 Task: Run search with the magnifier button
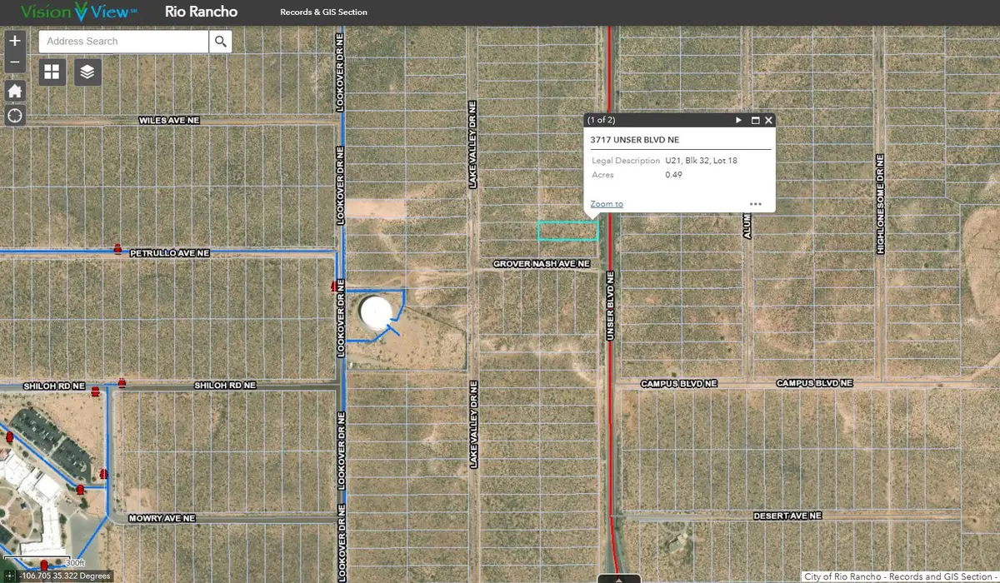click(220, 41)
